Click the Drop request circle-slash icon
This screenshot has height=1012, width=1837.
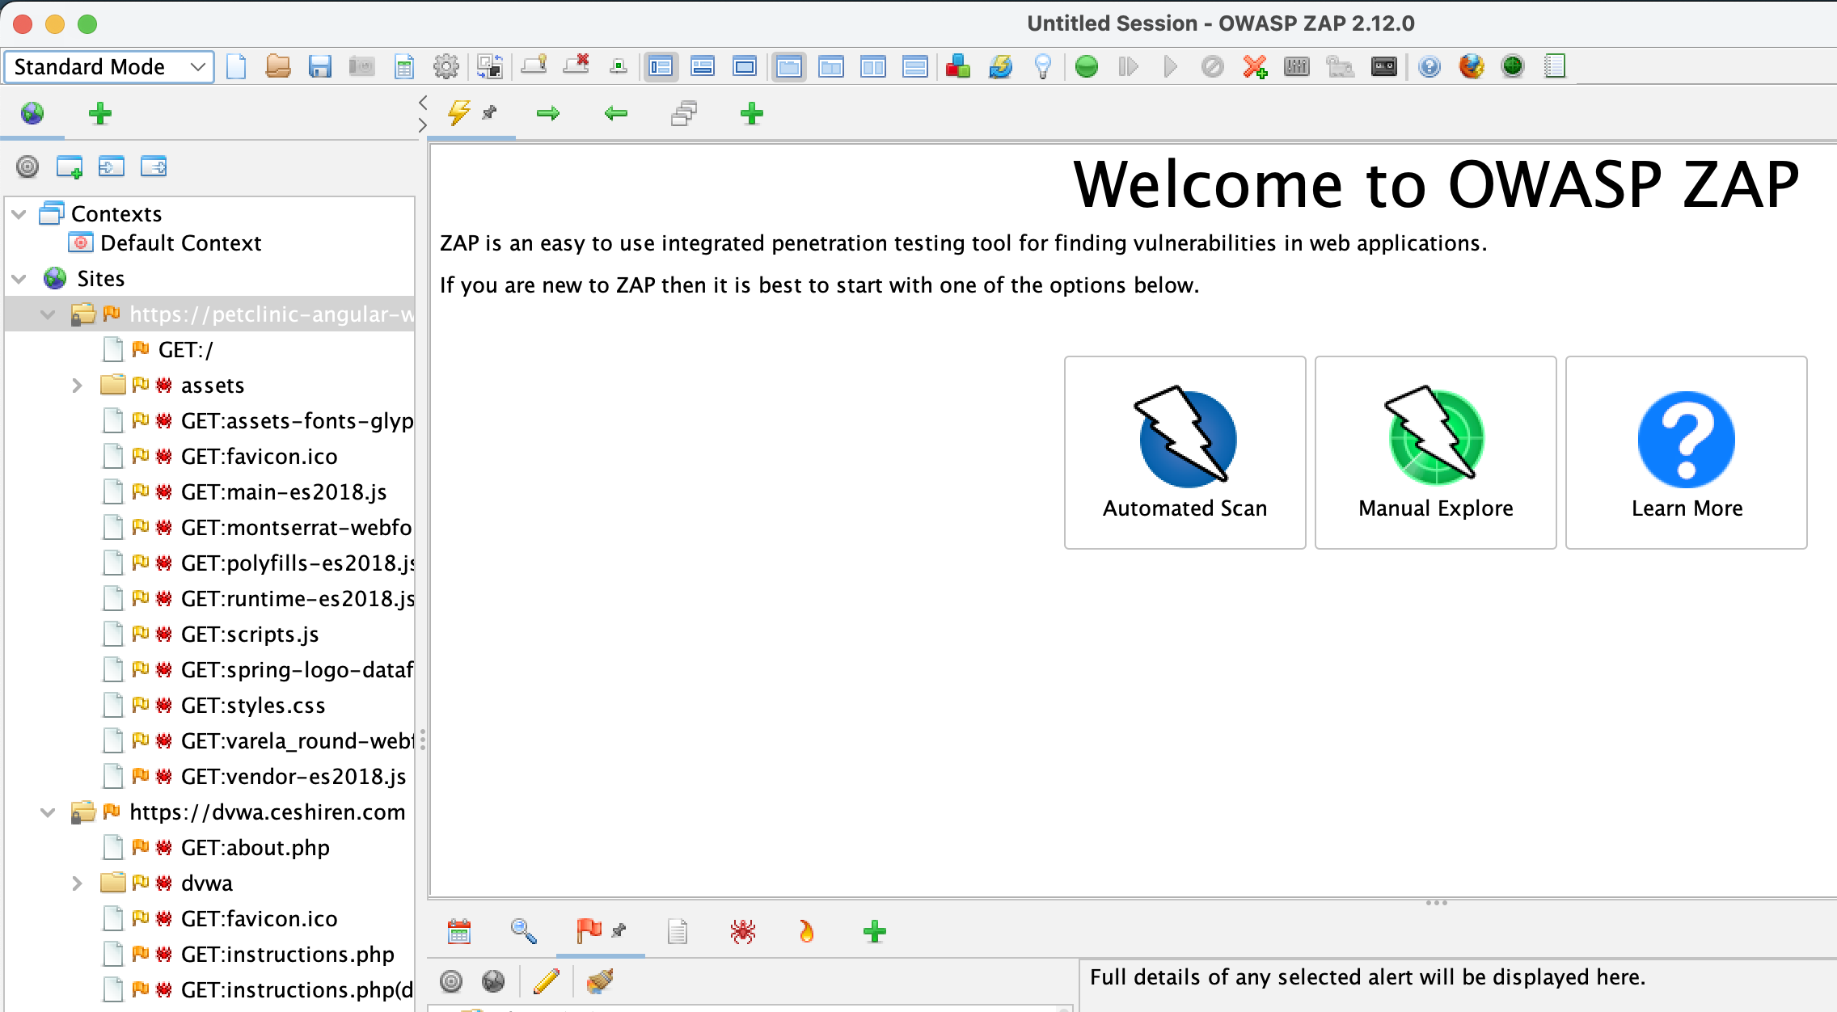coord(1213,67)
